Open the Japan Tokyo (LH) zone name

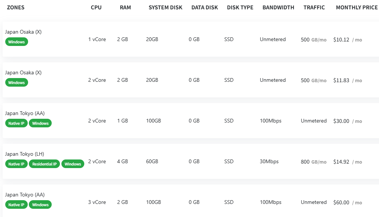pos(25,154)
